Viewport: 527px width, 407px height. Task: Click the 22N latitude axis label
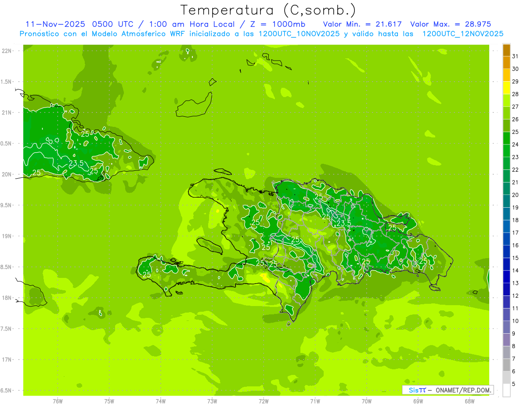(x=6, y=51)
